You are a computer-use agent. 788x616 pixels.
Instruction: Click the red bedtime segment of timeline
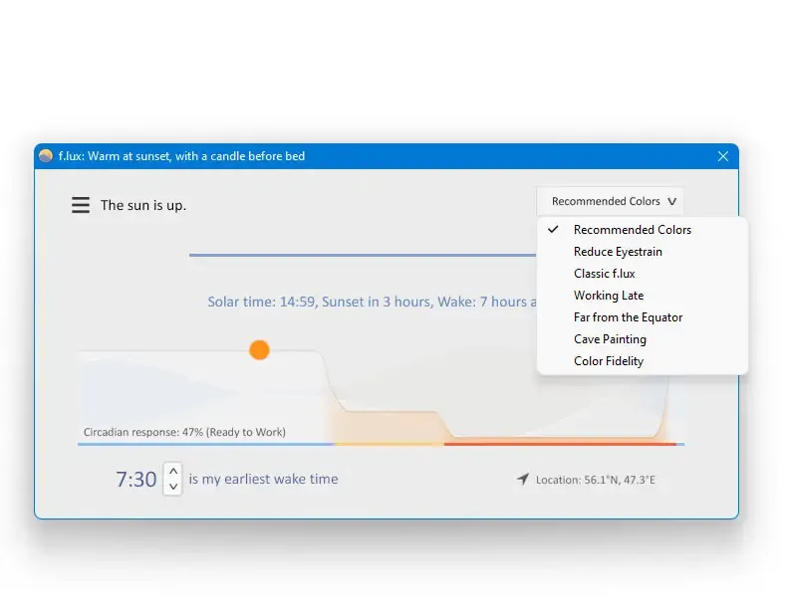tap(560, 444)
